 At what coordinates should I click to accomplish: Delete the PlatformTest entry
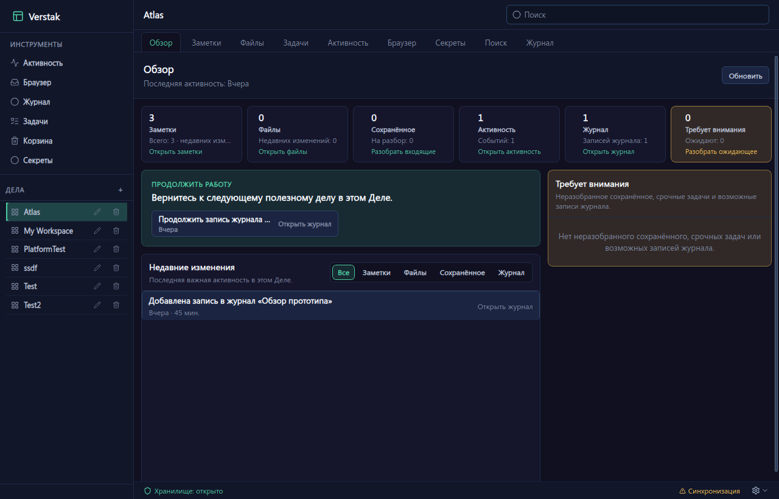(x=116, y=249)
